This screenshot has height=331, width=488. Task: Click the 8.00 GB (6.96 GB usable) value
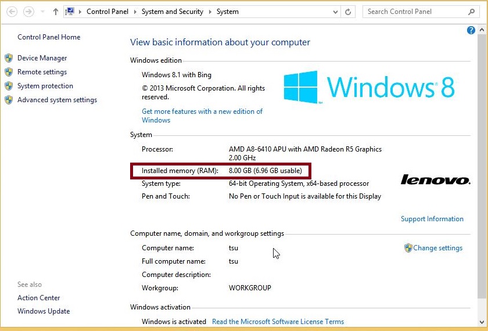pyautogui.click(x=265, y=171)
